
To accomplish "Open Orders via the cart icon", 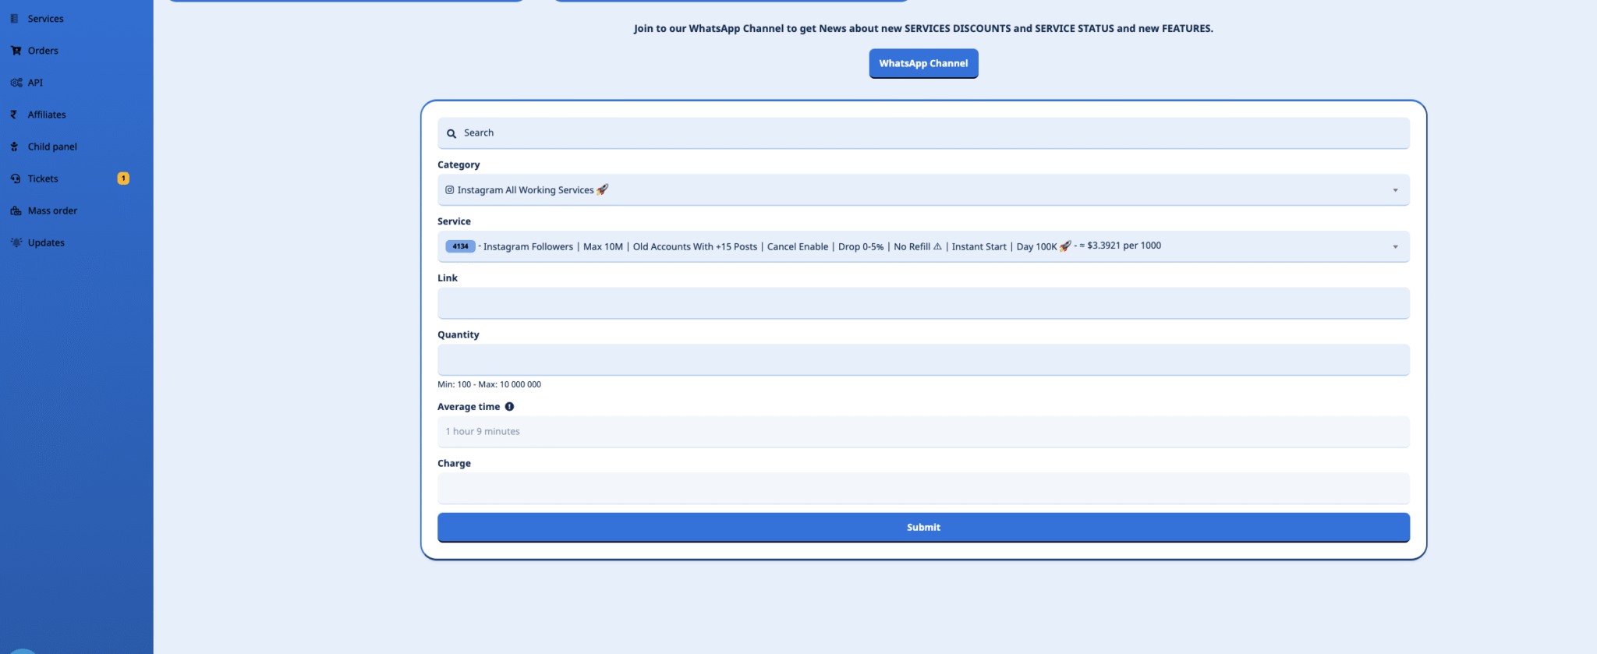I will (16, 51).
